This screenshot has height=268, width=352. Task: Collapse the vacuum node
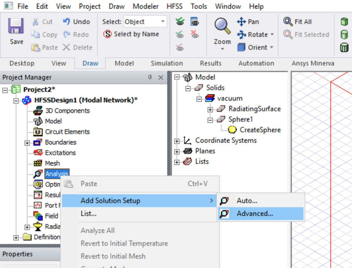[x=199, y=99]
